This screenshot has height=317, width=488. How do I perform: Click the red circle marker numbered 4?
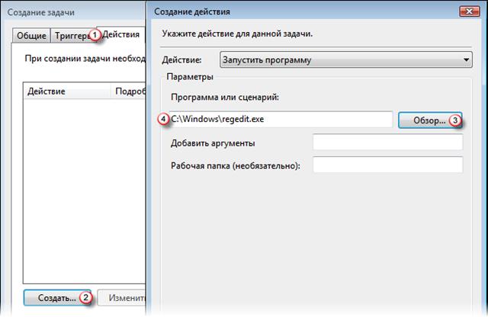(163, 119)
